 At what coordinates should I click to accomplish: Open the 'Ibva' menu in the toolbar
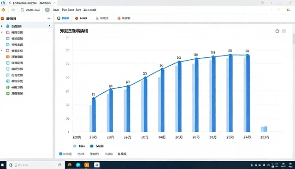click(x=56, y=10)
